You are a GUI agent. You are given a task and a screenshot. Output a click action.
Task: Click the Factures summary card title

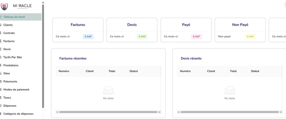tap(78, 25)
